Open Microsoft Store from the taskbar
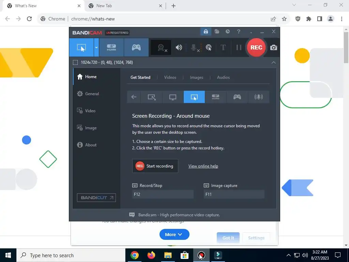 tap(184, 255)
